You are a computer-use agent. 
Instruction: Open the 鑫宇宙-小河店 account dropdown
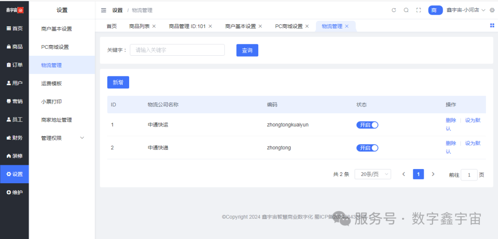[466, 10]
